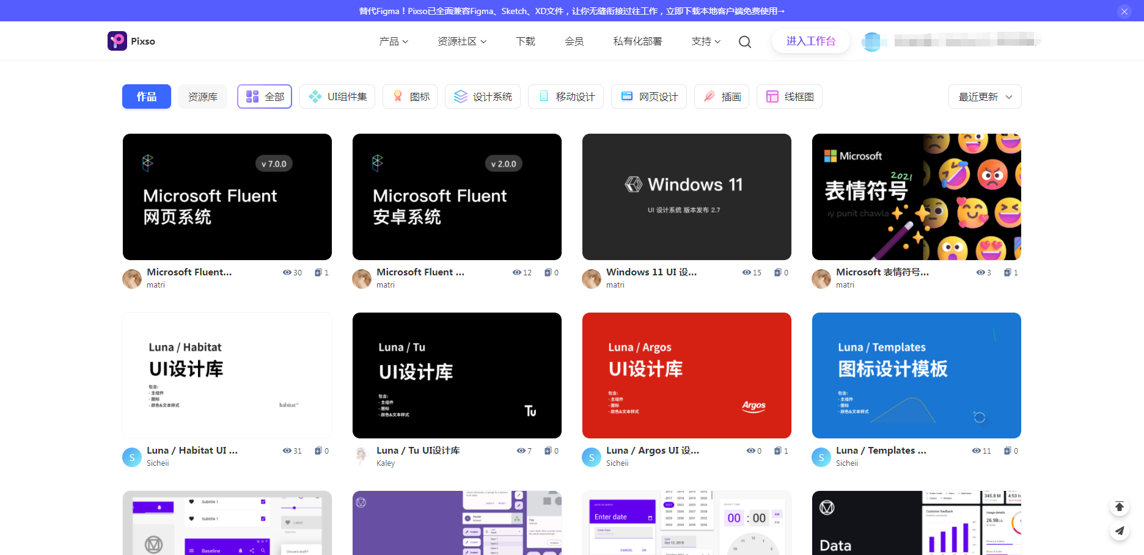Image resolution: width=1144 pixels, height=555 pixels.
Task: Open the Enter date picker thumbnail
Action: [x=687, y=523]
